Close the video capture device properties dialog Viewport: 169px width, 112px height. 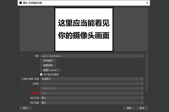coord(147,3)
